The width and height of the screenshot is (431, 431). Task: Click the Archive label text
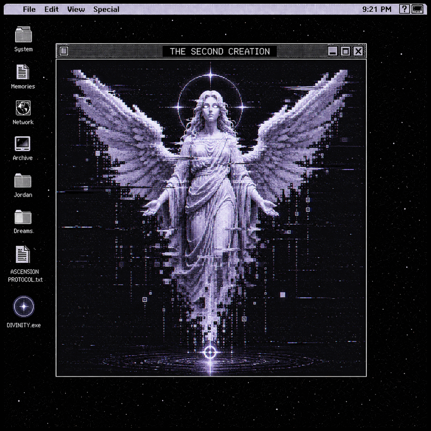point(23,158)
